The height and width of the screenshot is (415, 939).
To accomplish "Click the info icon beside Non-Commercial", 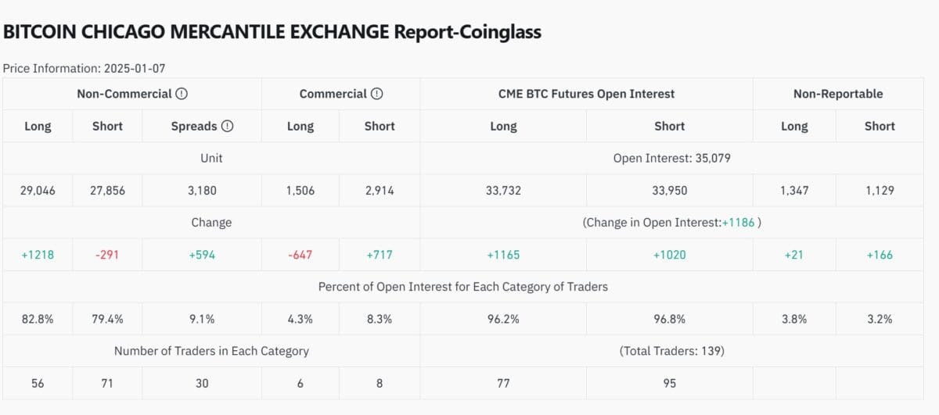I will [x=182, y=94].
